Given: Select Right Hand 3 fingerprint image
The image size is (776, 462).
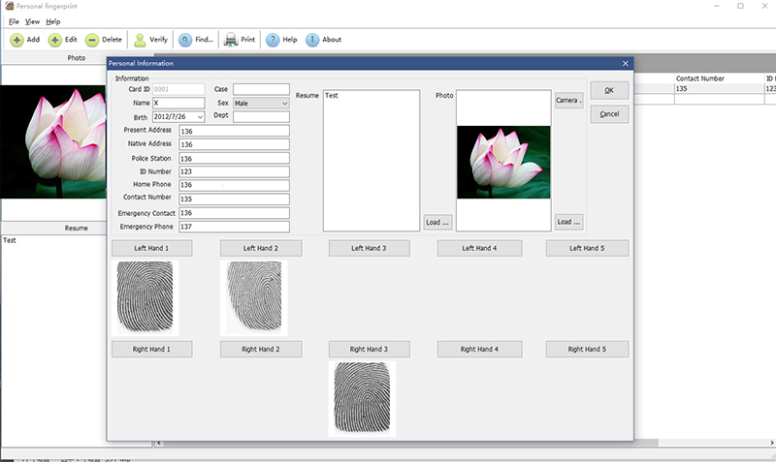Looking at the screenshot, I should click(x=362, y=399).
